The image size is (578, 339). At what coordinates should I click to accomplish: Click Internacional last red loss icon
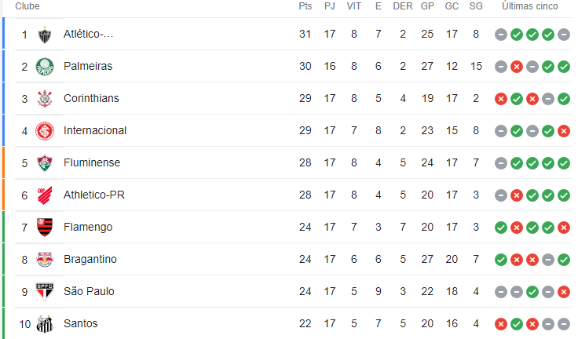coord(564,131)
